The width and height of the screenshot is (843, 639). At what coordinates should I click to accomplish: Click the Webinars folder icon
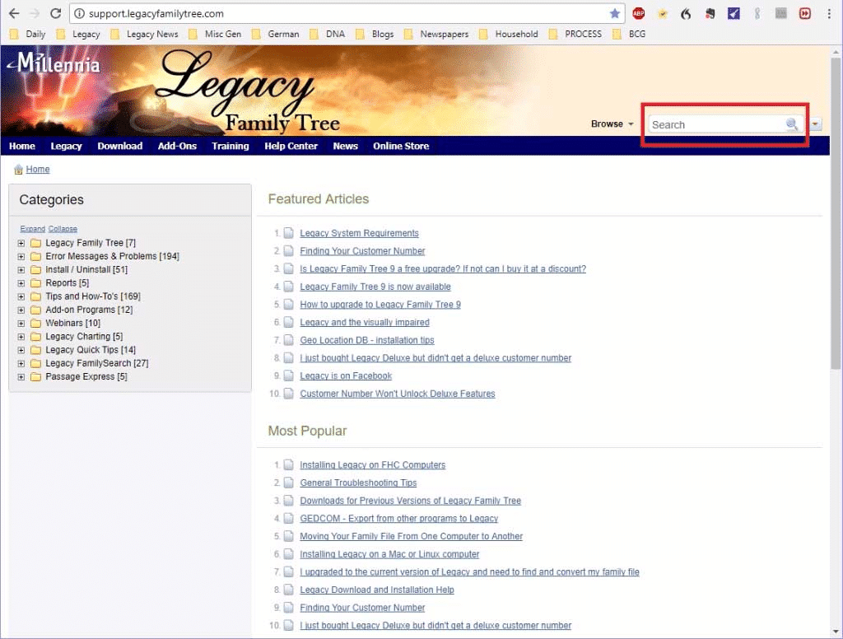coord(36,324)
